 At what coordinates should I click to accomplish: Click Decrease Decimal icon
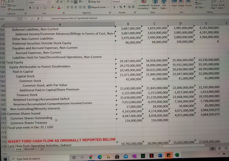[133, 7]
